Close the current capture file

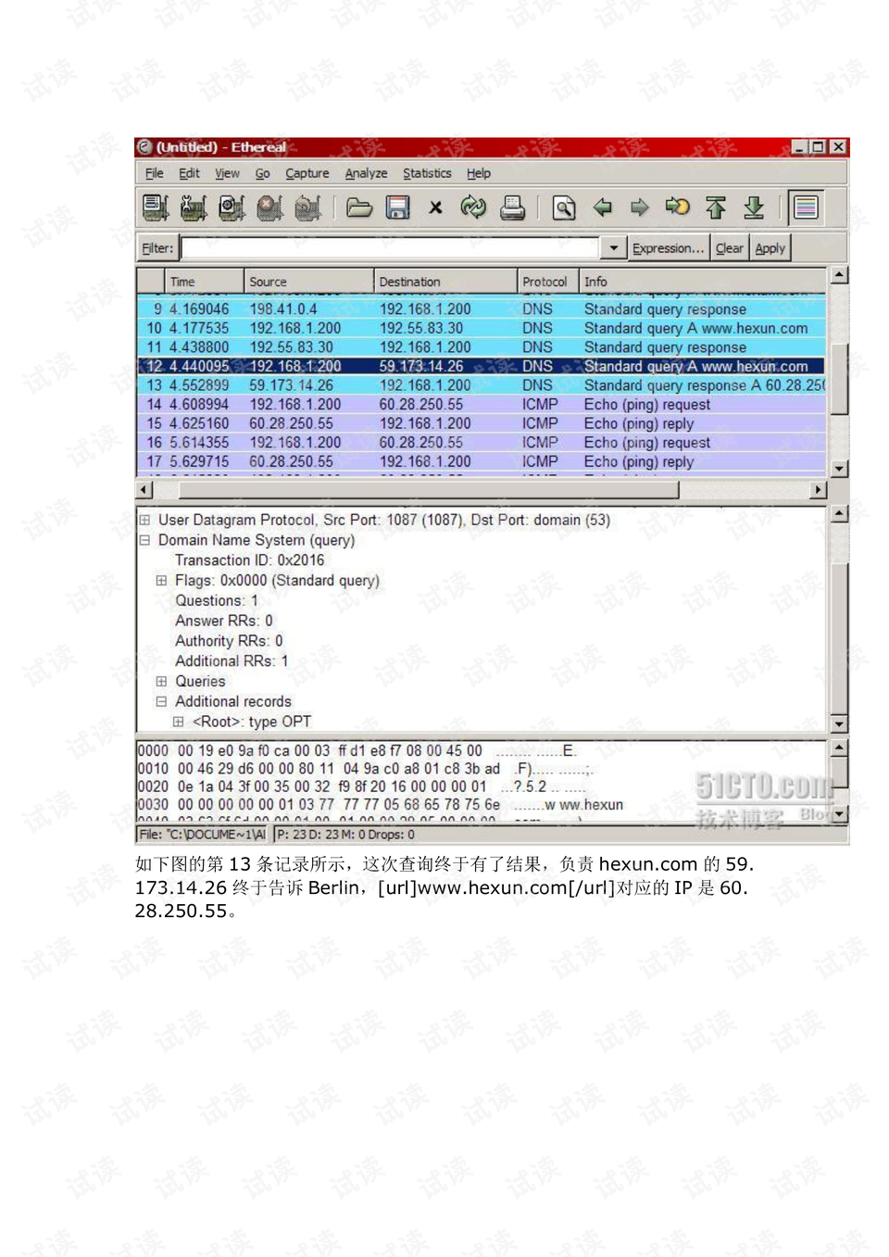(x=435, y=207)
